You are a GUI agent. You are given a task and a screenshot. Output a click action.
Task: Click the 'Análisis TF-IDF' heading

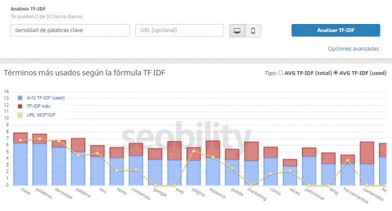[x=28, y=9]
